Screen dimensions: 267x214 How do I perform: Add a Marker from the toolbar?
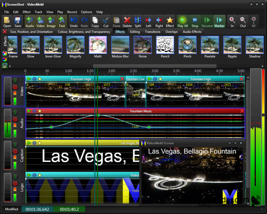point(219,22)
